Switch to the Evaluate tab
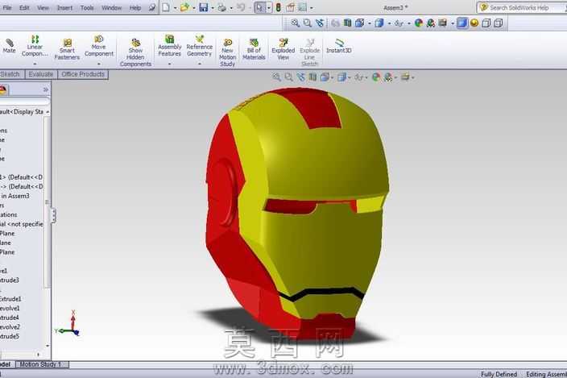Image resolution: width=567 pixels, height=378 pixels. click(41, 74)
